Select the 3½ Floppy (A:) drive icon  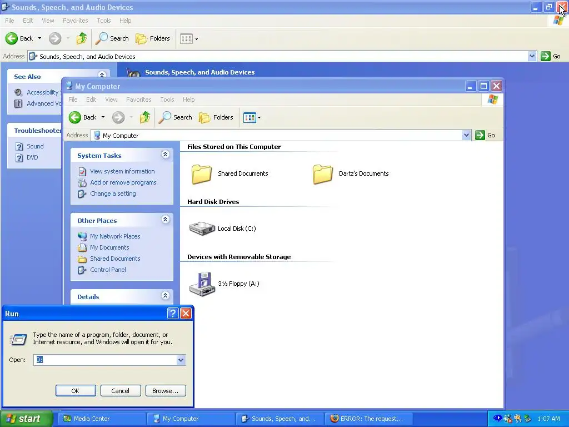[x=202, y=284]
